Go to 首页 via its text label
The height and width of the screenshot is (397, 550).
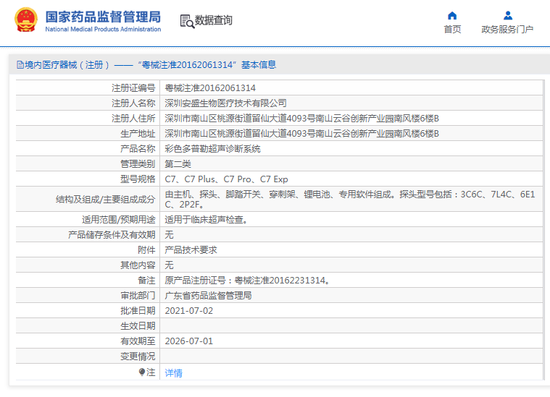pos(452,30)
